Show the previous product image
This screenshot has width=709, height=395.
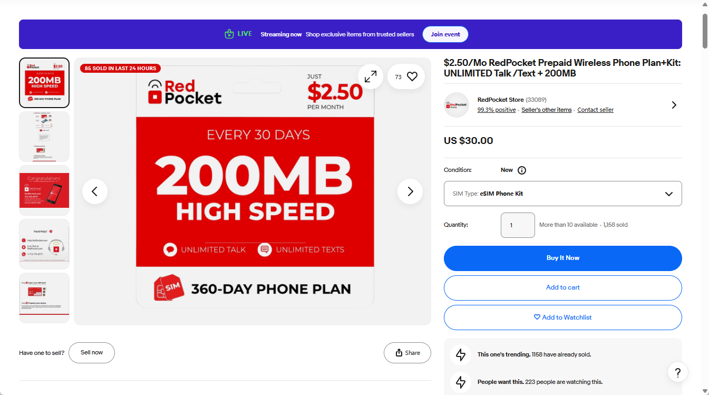click(x=95, y=191)
